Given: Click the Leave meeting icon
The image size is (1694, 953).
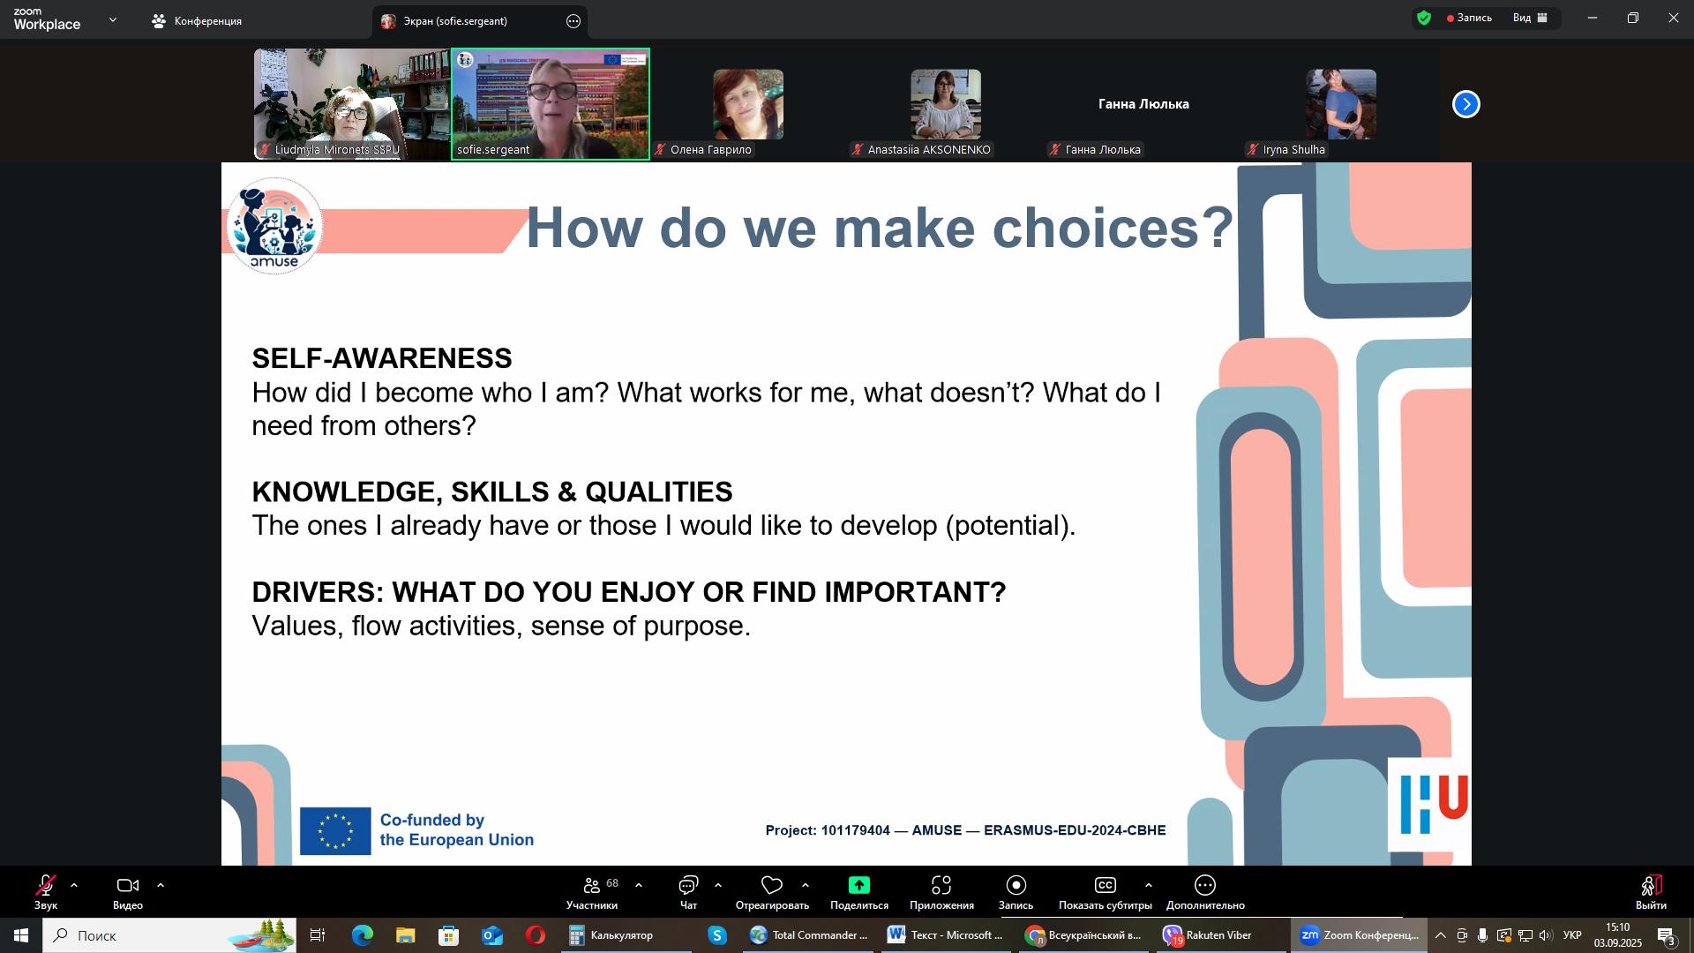Looking at the screenshot, I should (x=1651, y=885).
